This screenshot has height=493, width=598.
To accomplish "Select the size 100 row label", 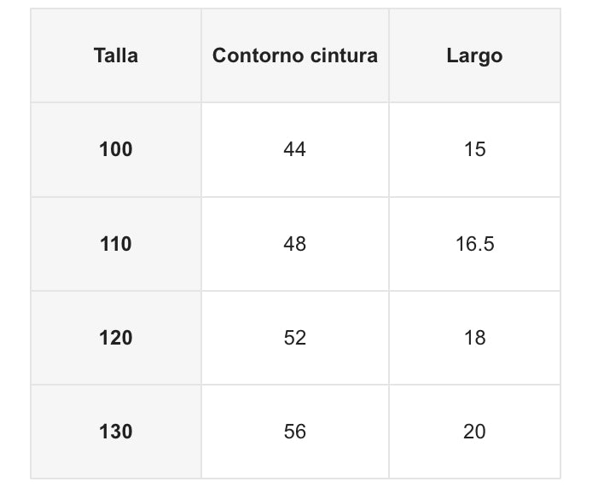I will pyautogui.click(x=116, y=150).
